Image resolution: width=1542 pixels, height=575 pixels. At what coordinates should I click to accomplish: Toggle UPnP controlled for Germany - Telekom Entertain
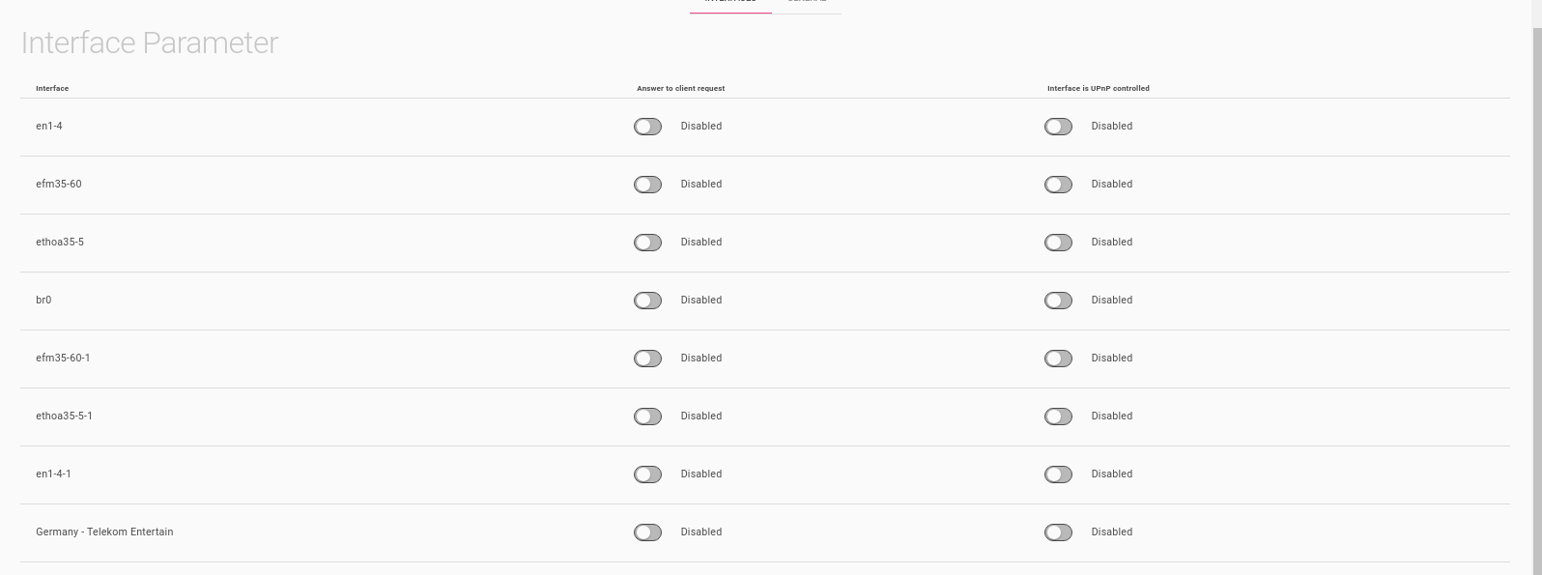pyautogui.click(x=1058, y=532)
